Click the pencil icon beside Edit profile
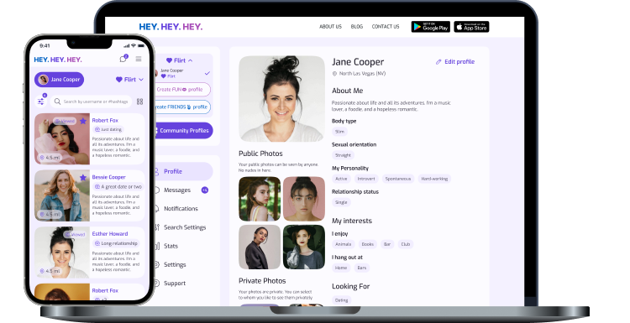The image size is (630, 323). pos(438,62)
